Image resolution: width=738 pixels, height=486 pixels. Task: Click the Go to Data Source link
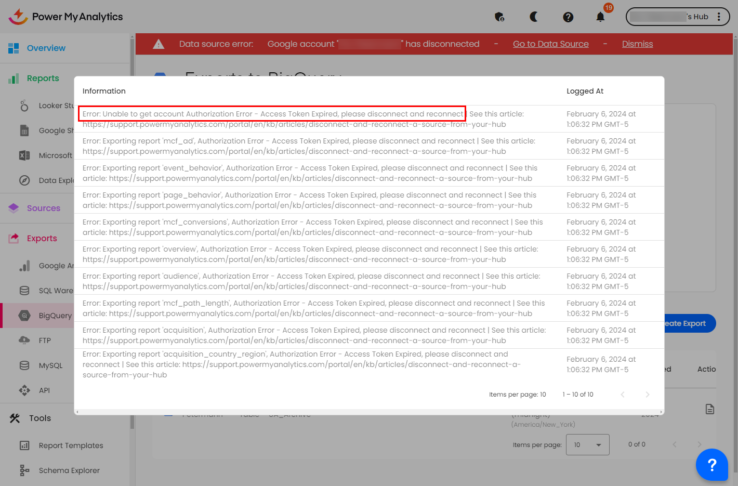550,44
